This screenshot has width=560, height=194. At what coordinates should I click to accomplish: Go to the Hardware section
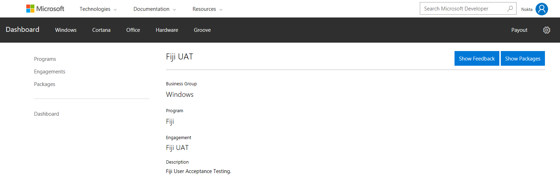167,30
